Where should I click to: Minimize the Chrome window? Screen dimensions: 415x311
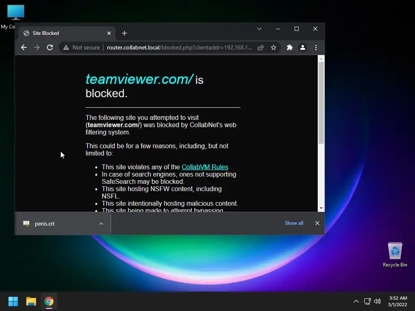tap(278, 29)
